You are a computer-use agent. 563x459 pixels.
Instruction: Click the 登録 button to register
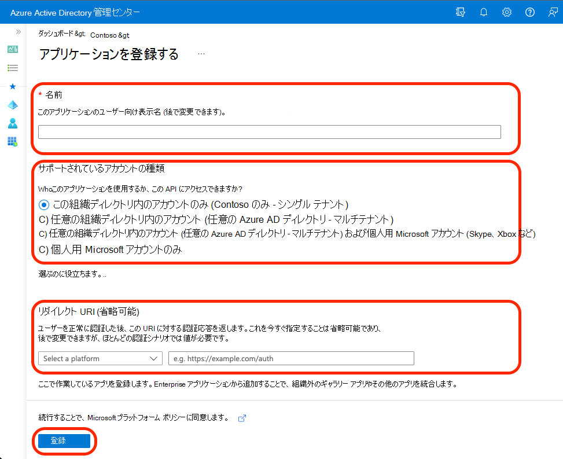(64, 440)
